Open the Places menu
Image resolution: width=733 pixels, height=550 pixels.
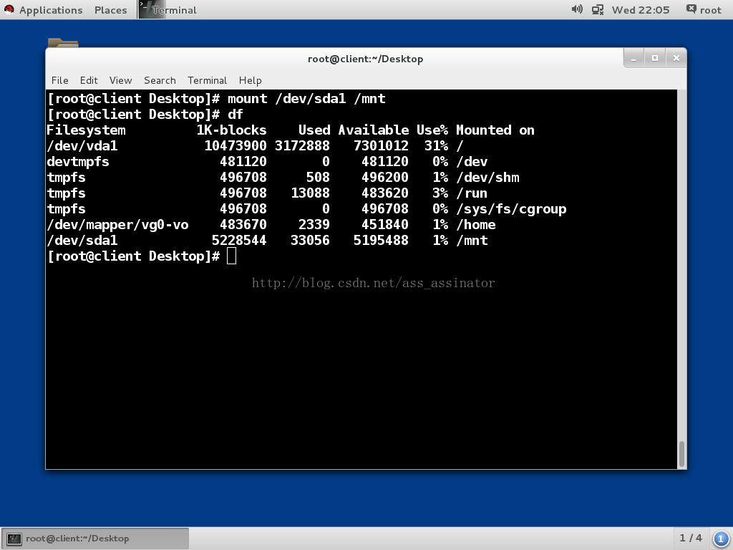110,10
